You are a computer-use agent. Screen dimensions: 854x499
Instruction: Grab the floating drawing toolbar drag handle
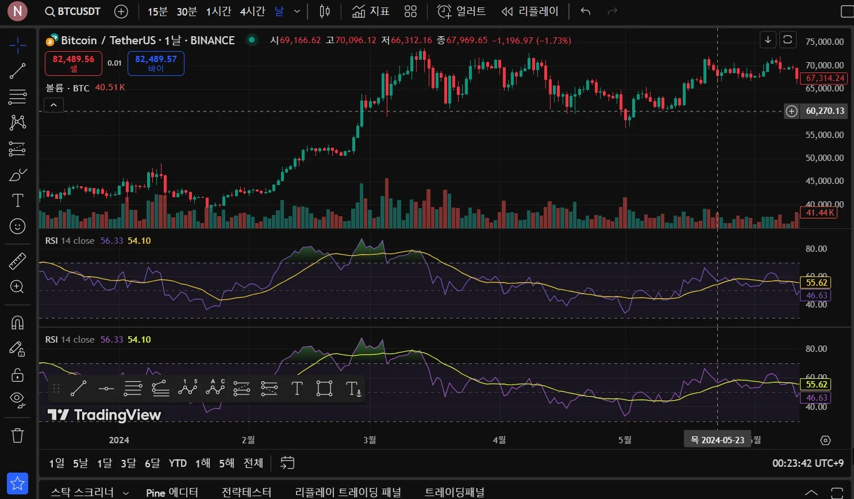56,389
